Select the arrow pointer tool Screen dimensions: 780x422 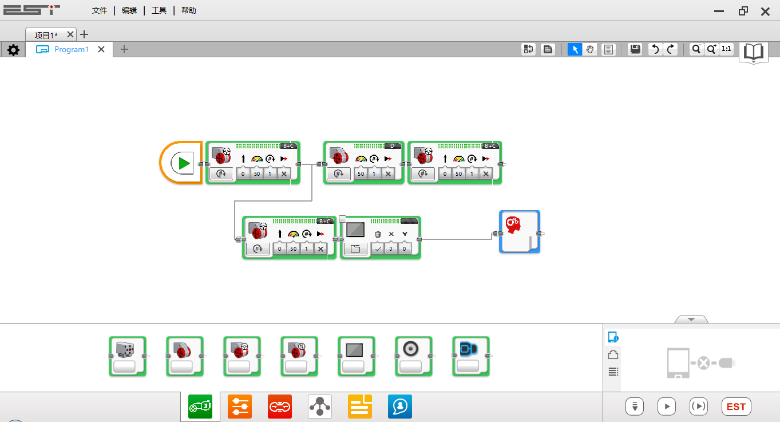575,49
